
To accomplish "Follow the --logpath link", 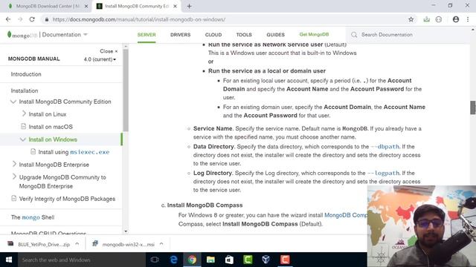I will click(x=384, y=173).
